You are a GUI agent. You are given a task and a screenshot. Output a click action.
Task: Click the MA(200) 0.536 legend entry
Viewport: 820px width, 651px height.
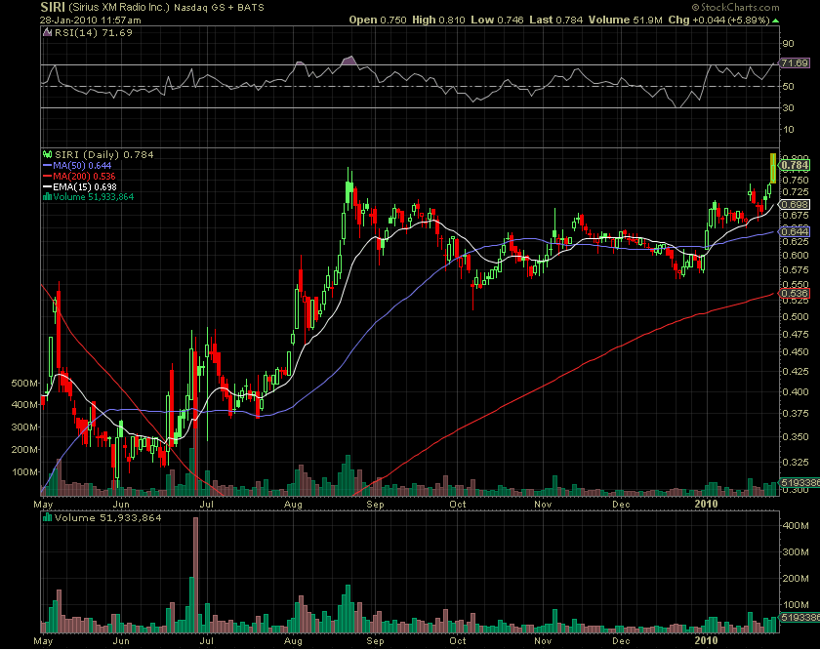click(x=84, y=177)
